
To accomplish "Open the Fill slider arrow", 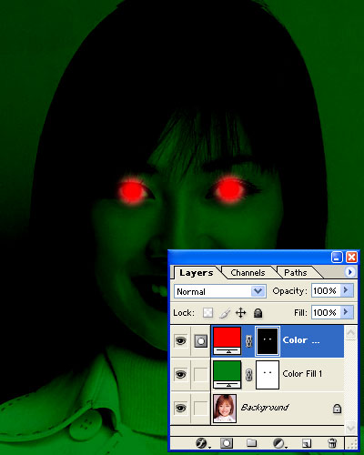I will point(347,312).
